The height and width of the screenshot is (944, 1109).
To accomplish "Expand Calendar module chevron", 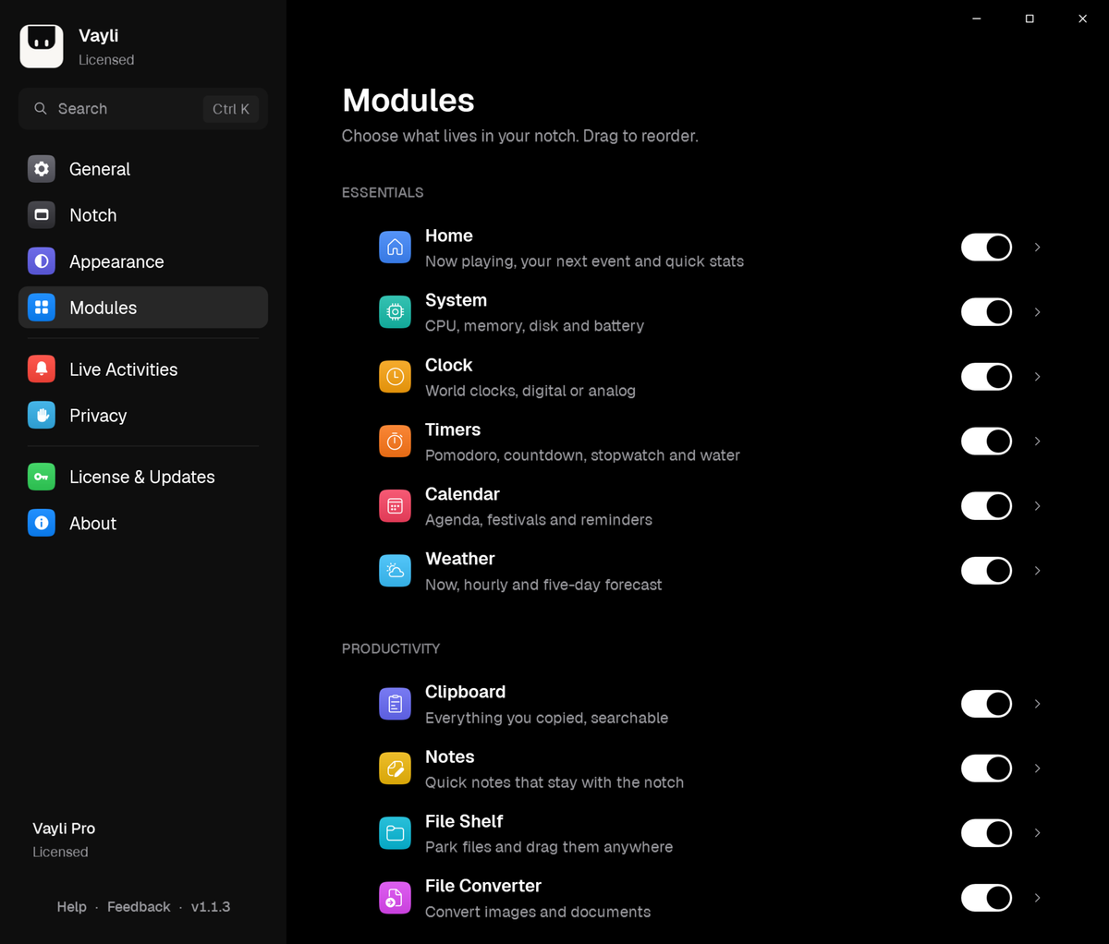I will [x=1038, y=506].
